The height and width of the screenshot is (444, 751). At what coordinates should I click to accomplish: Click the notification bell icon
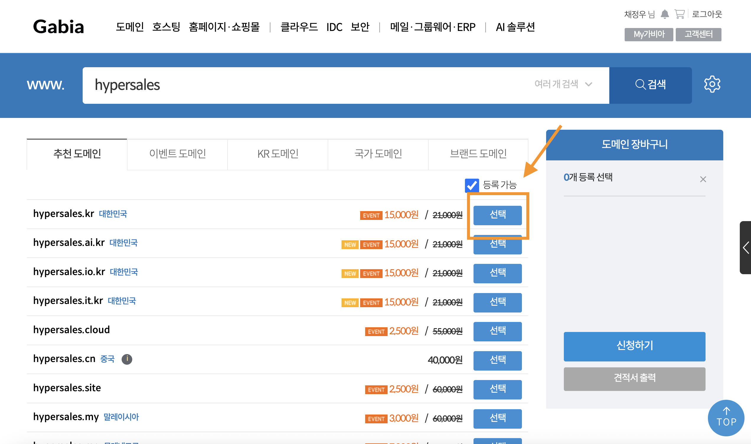(665, 14)
